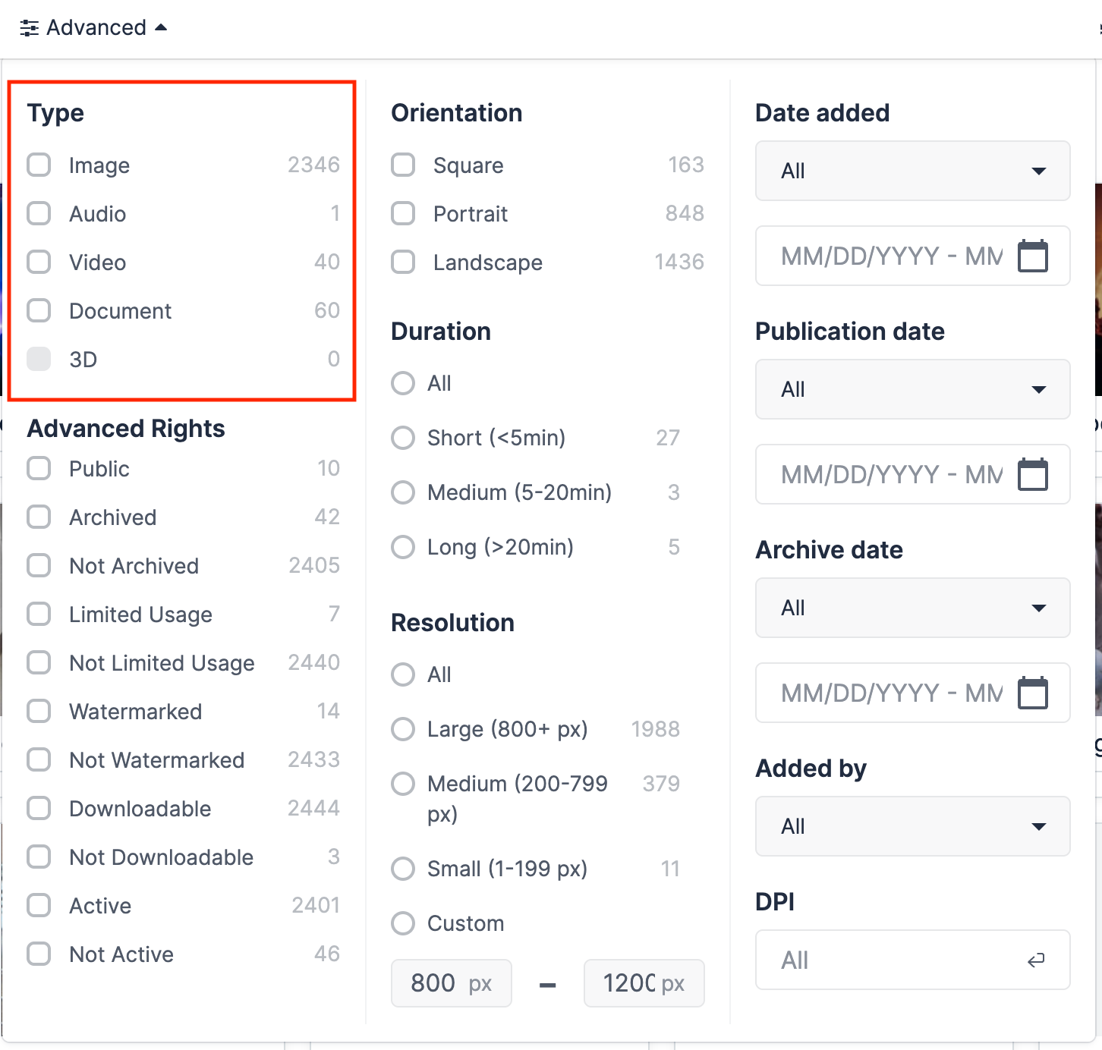Check the Image type checkbox
Viewport: 1102px width, 1050px height.
[x=39, y=165]
